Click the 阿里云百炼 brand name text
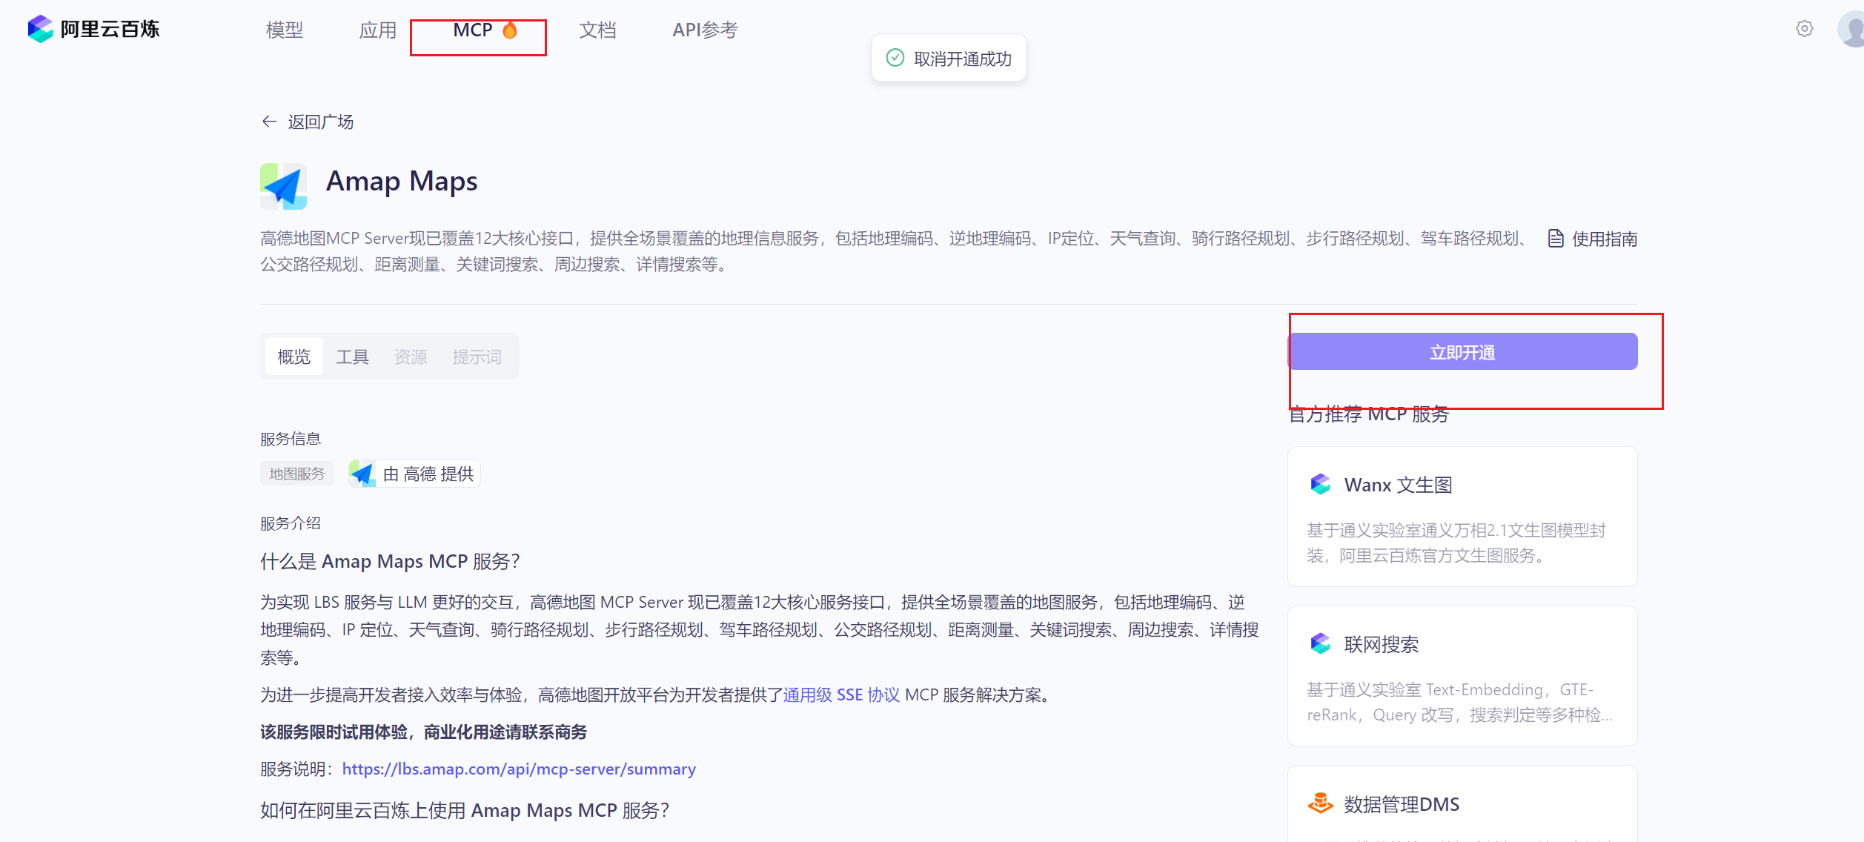The image size is (1864, 842). pyautogui.click(x=110, y=29)
